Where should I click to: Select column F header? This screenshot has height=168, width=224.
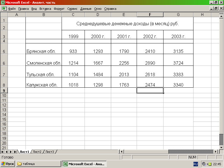pyautogui.click(x=150, y=15)
